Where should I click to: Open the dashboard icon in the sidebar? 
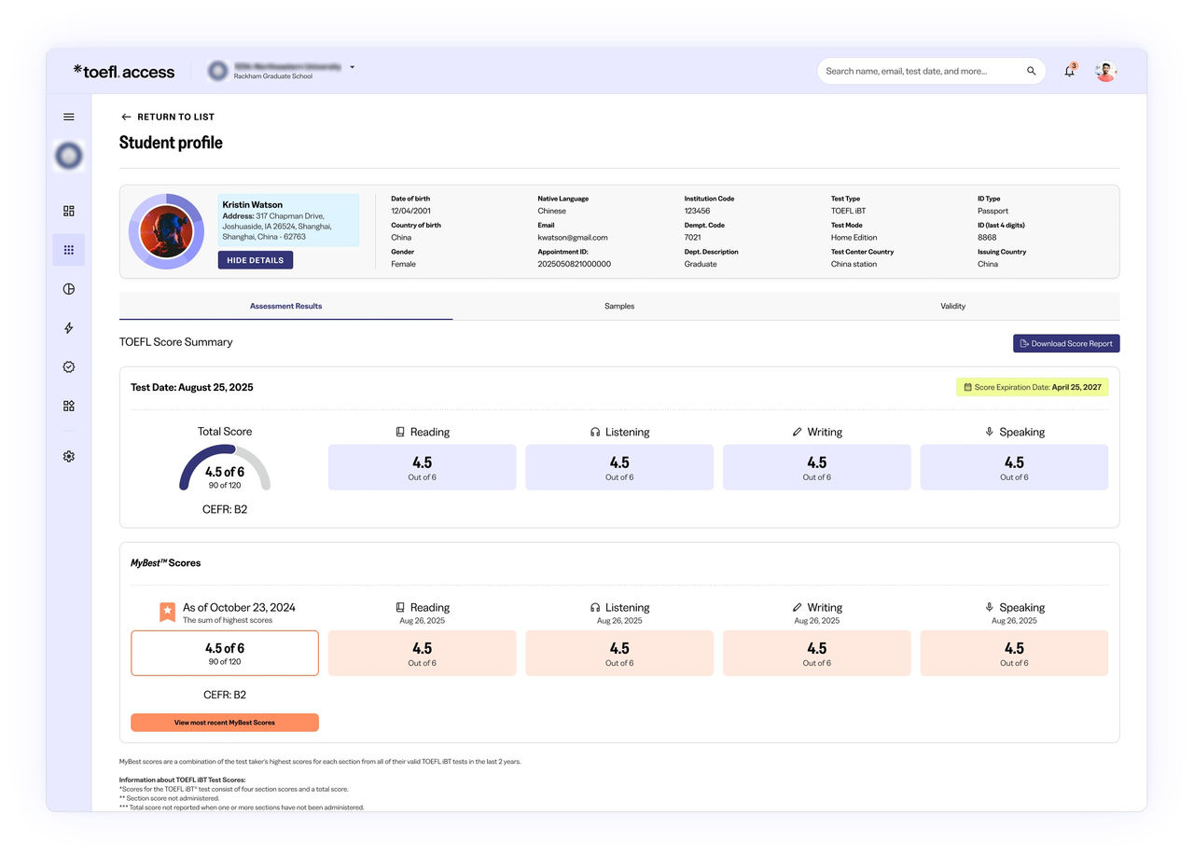(x=67, y=211)
